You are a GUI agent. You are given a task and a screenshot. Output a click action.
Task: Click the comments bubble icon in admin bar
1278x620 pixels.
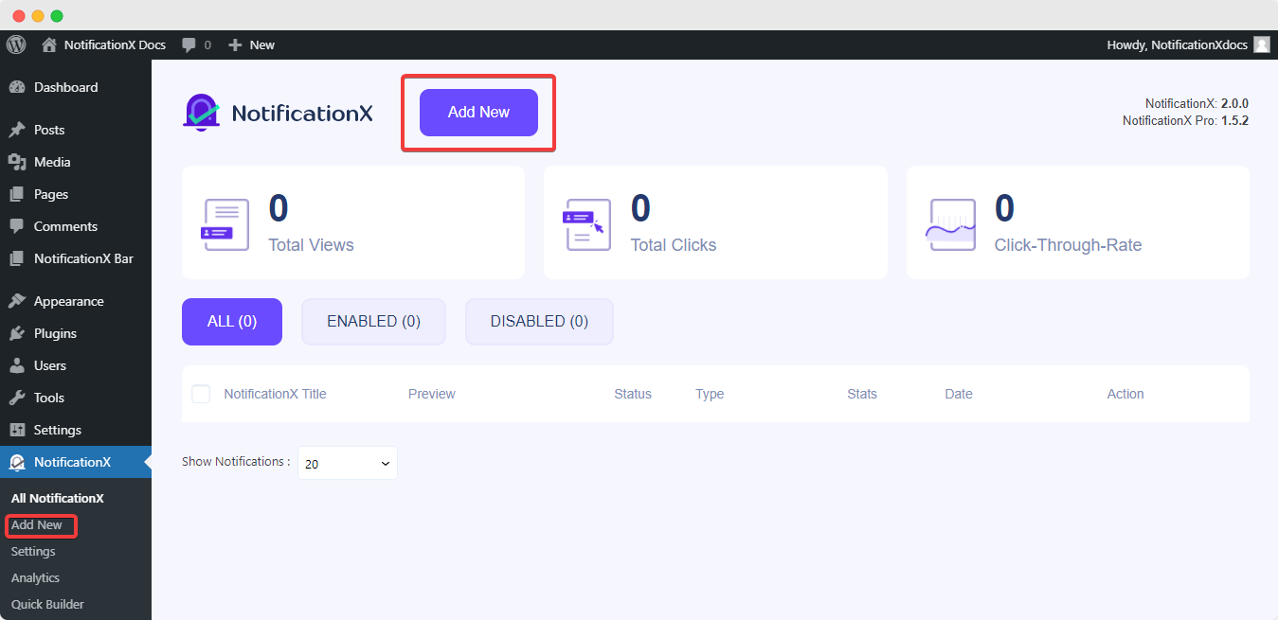point(189,44)
